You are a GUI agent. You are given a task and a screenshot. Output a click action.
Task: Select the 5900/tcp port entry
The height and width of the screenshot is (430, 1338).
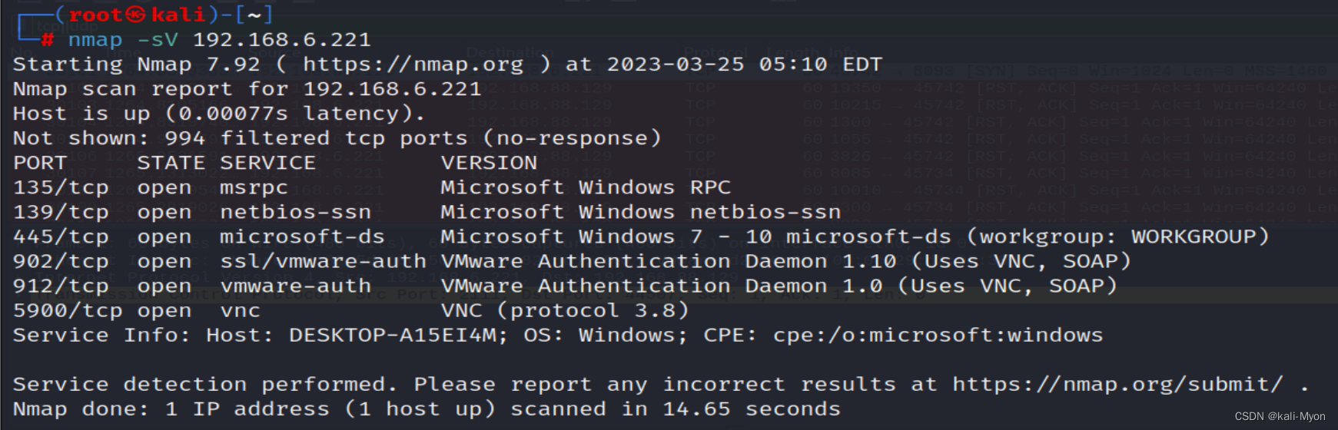point(68,310)
